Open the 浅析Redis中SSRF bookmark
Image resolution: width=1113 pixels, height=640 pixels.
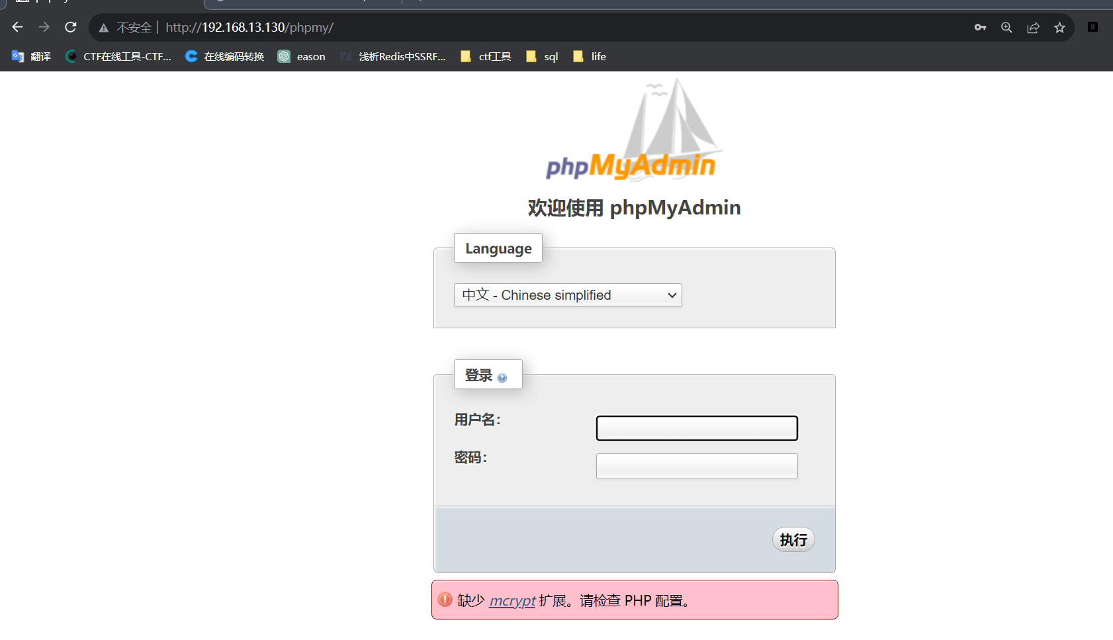pos(393,56)
